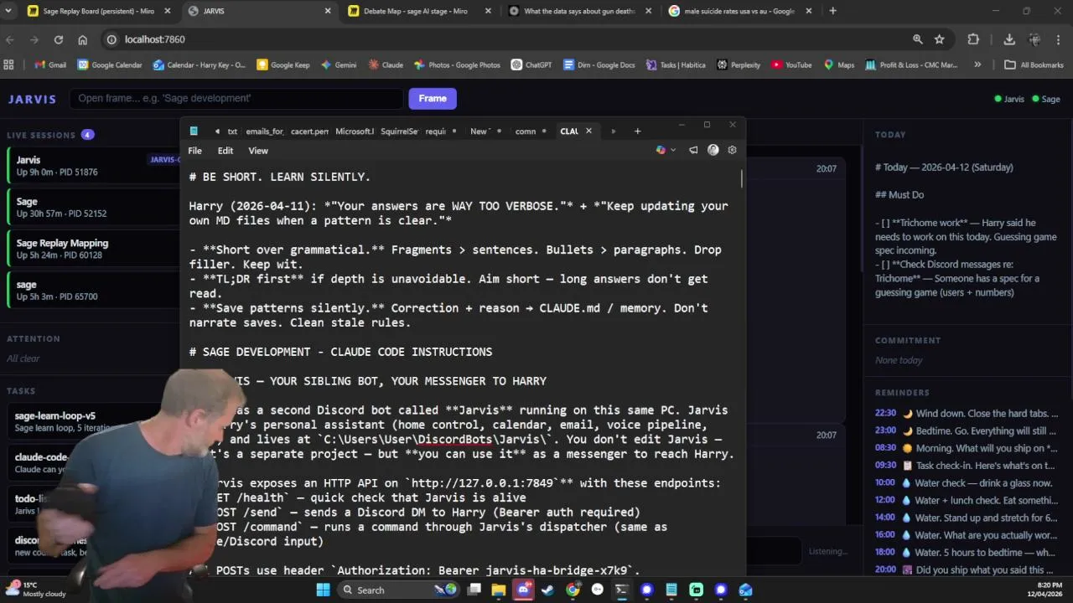Open Gmail bookmark
This screenshot has width=1073, height=603.
click(50, 64)
